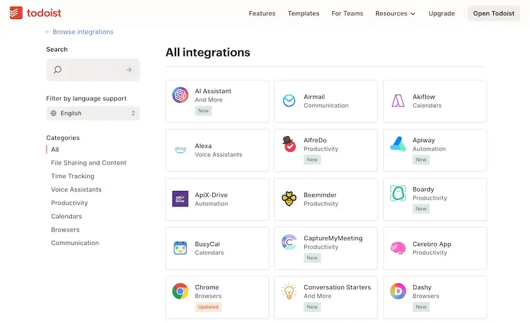Click the search submit arrow icon

coord(129,69)
